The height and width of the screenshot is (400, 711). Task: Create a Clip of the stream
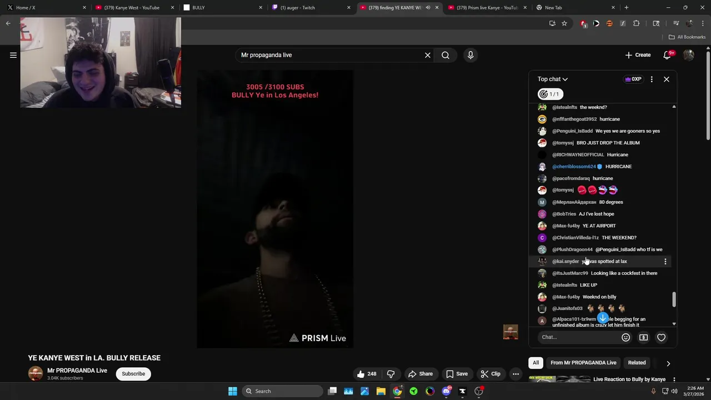pyautogui.click(x=490, y=374)
